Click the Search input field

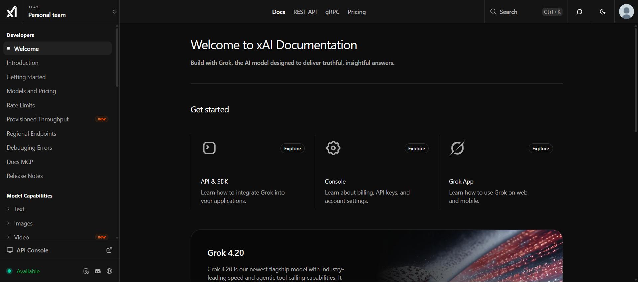(526, 12)
